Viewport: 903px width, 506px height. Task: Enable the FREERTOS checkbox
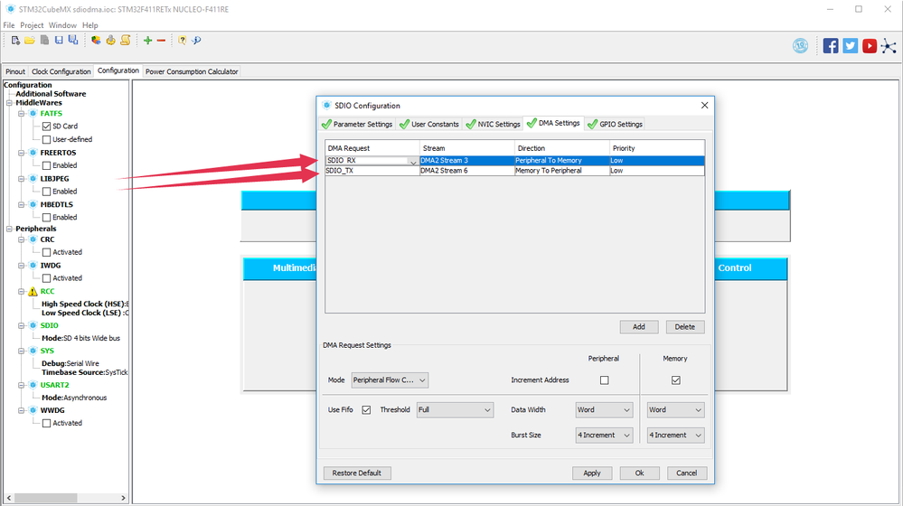click(x=47, y=165)
